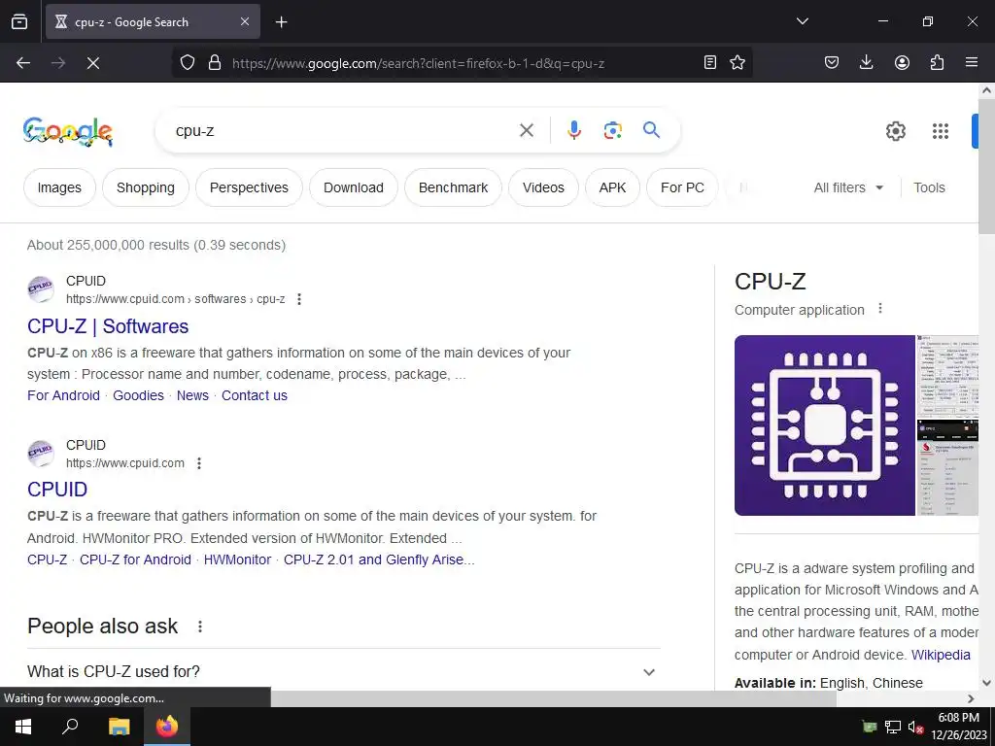This screenshot has height=746, width=995.
Task: Select the Download filter chip
Action: tap(354, 187)
